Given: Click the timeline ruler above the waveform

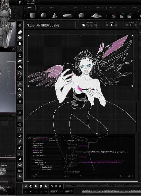Looking at the screenshot, I should [103, 185].
